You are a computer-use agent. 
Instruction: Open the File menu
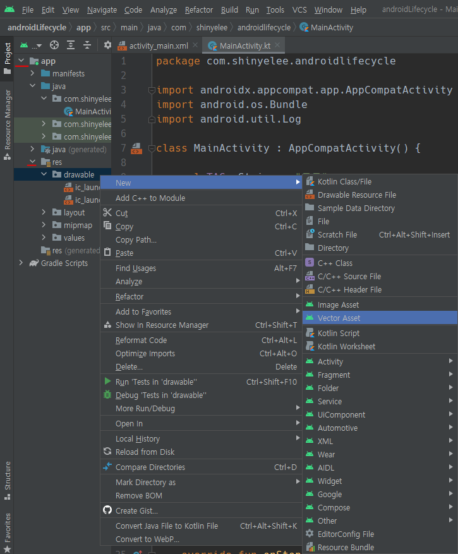(28, 10)
